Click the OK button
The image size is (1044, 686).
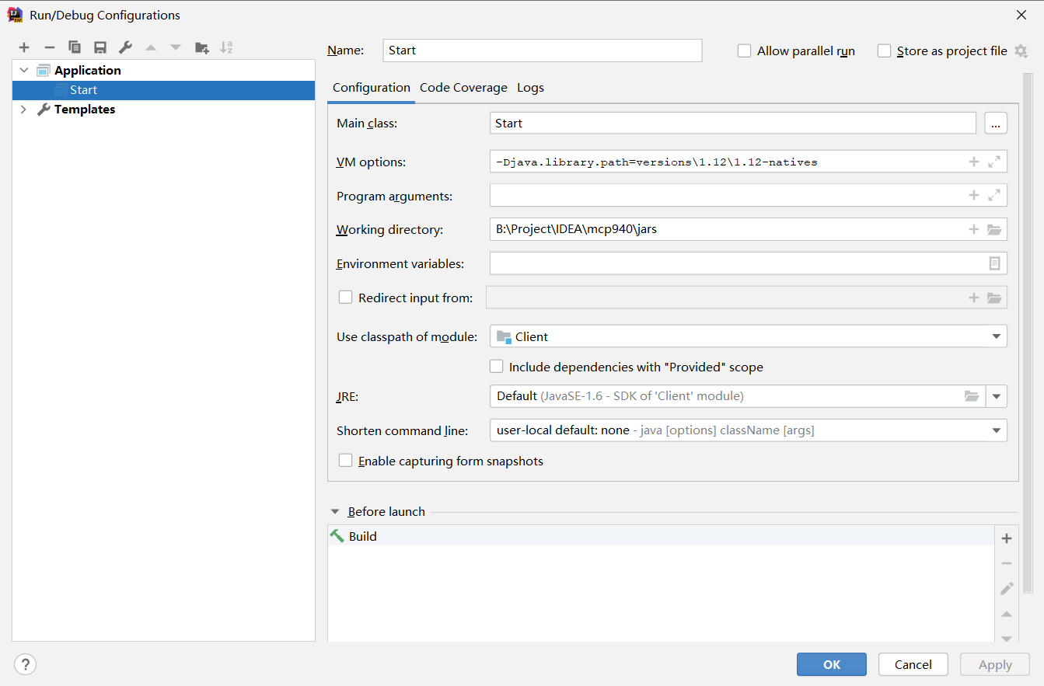831,664
